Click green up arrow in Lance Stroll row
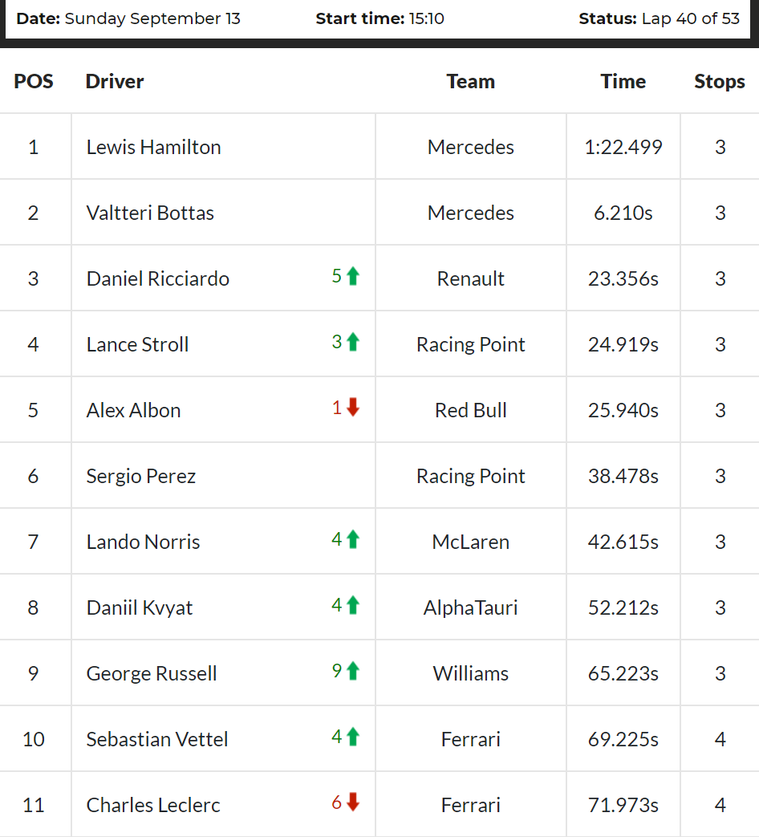The width and height of the screenshot is (759, 837). point(353,342)
